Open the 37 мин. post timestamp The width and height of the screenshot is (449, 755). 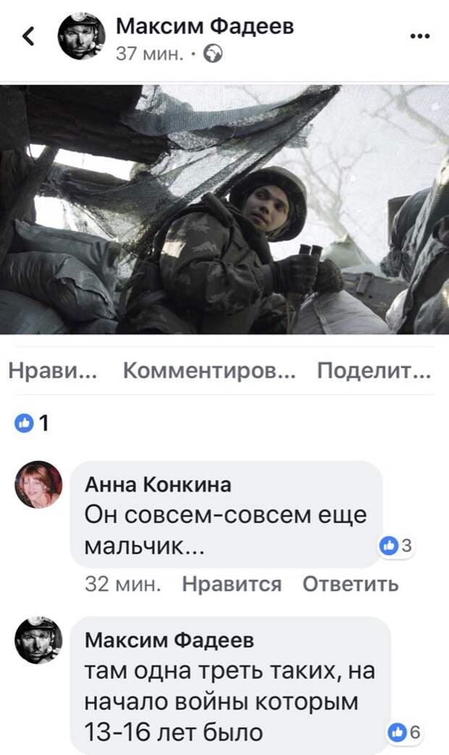coord(150,54)
